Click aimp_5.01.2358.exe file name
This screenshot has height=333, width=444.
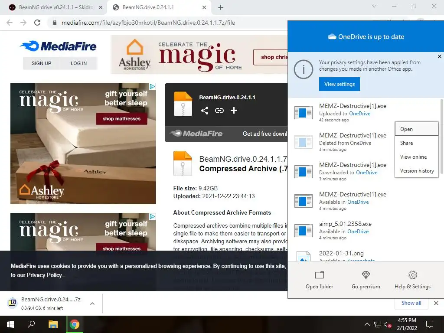click(x=345, y=224)
